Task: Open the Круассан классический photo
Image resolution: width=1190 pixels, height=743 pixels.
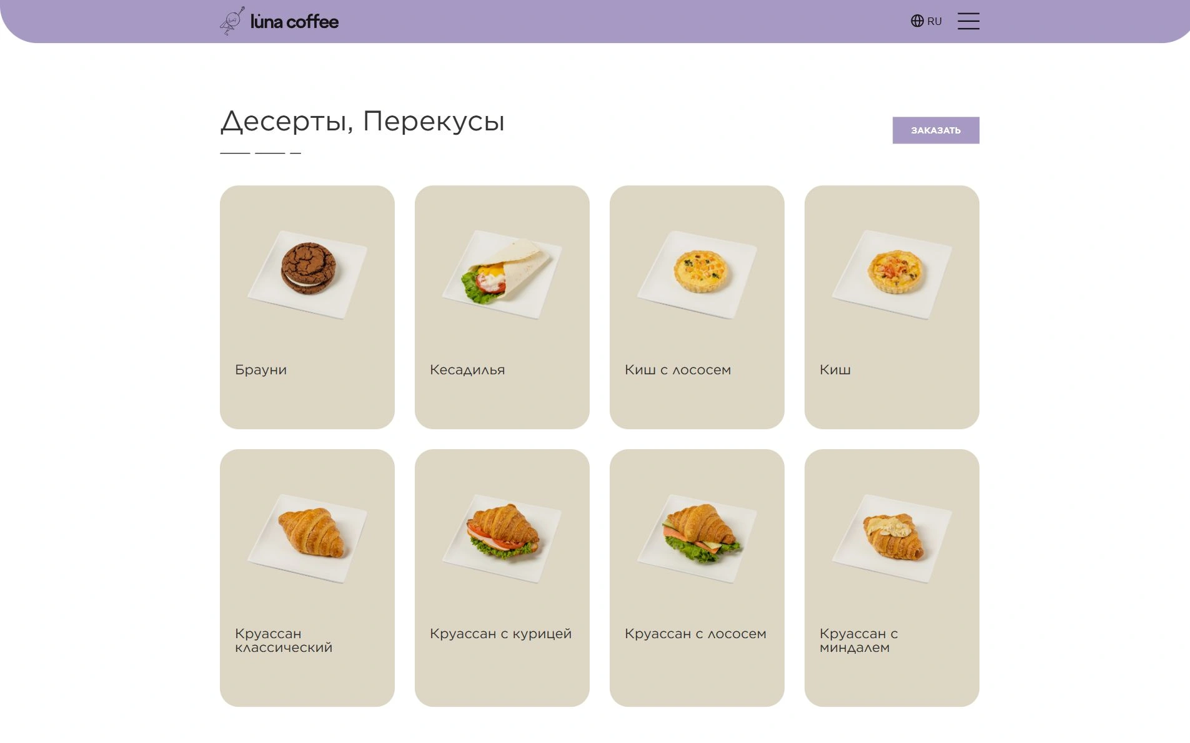Action: tap(307, 538)
